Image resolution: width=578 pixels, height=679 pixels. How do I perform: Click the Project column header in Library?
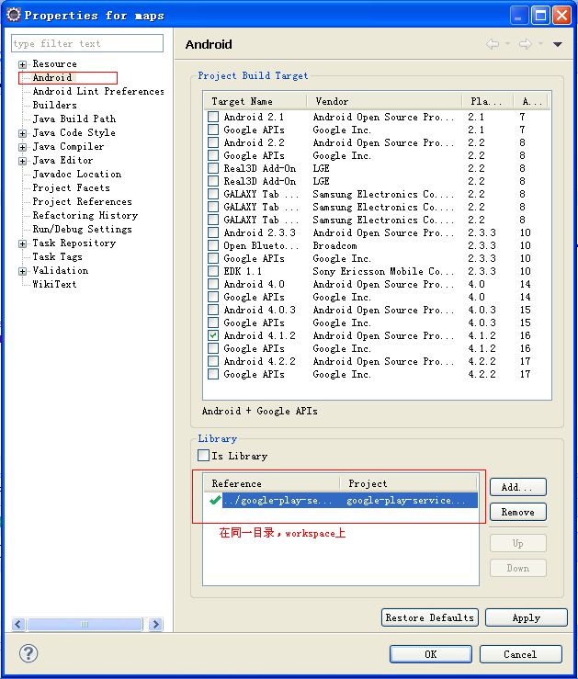(408, 483)
